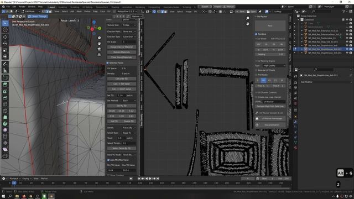Open the File menu
This screenshot has width=354, height=199.
8,7
